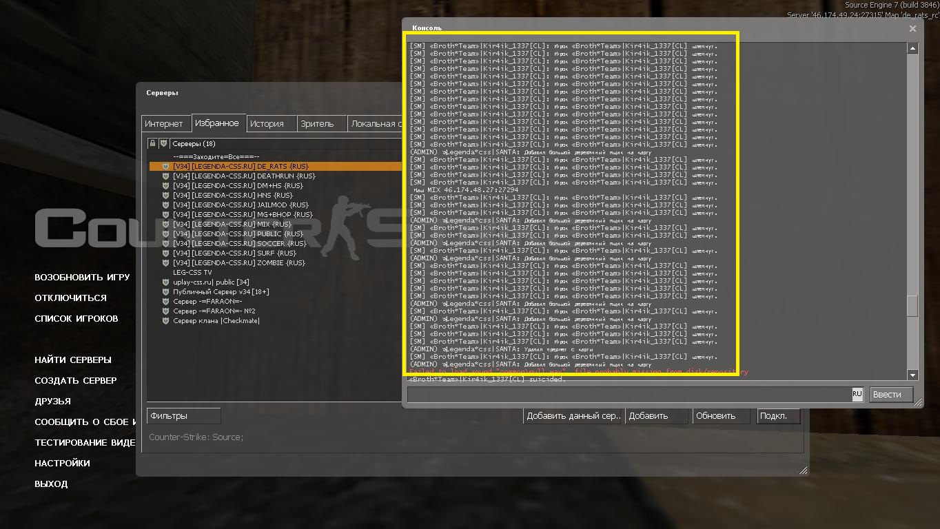
Task: Click the Серверы (18) column header
Action: (285, 143)
